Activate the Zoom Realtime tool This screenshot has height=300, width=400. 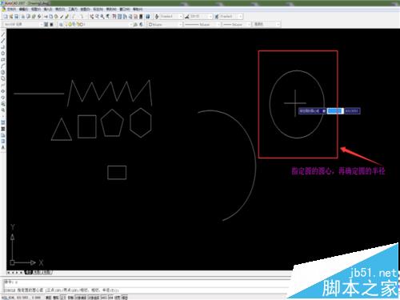[x=97, y=16]
